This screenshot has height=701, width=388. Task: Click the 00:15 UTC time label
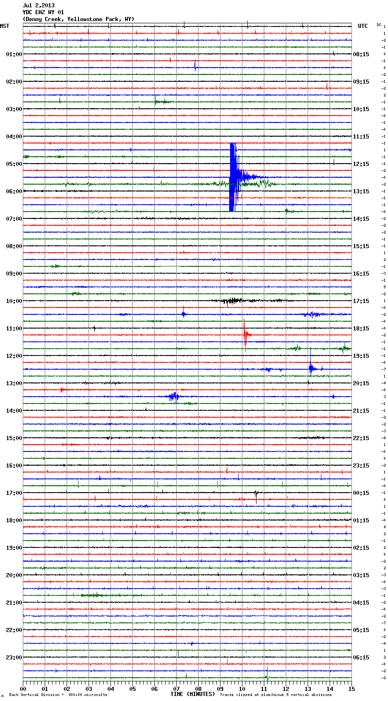tap(361, 493)
